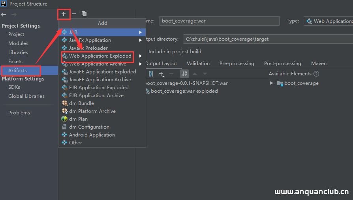353x200 pixels.
Task: Expand the JAR submenu arrow
Action: [140, 32]
